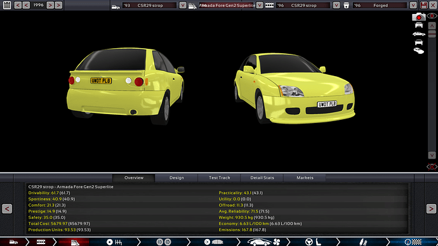The width and height of the screenshot is (438, 246).
Task: Switch to the Design tab
Action: click(176, 178)
